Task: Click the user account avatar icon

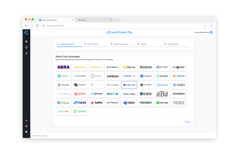Action: pyautogui.click(x=211, y=32)
